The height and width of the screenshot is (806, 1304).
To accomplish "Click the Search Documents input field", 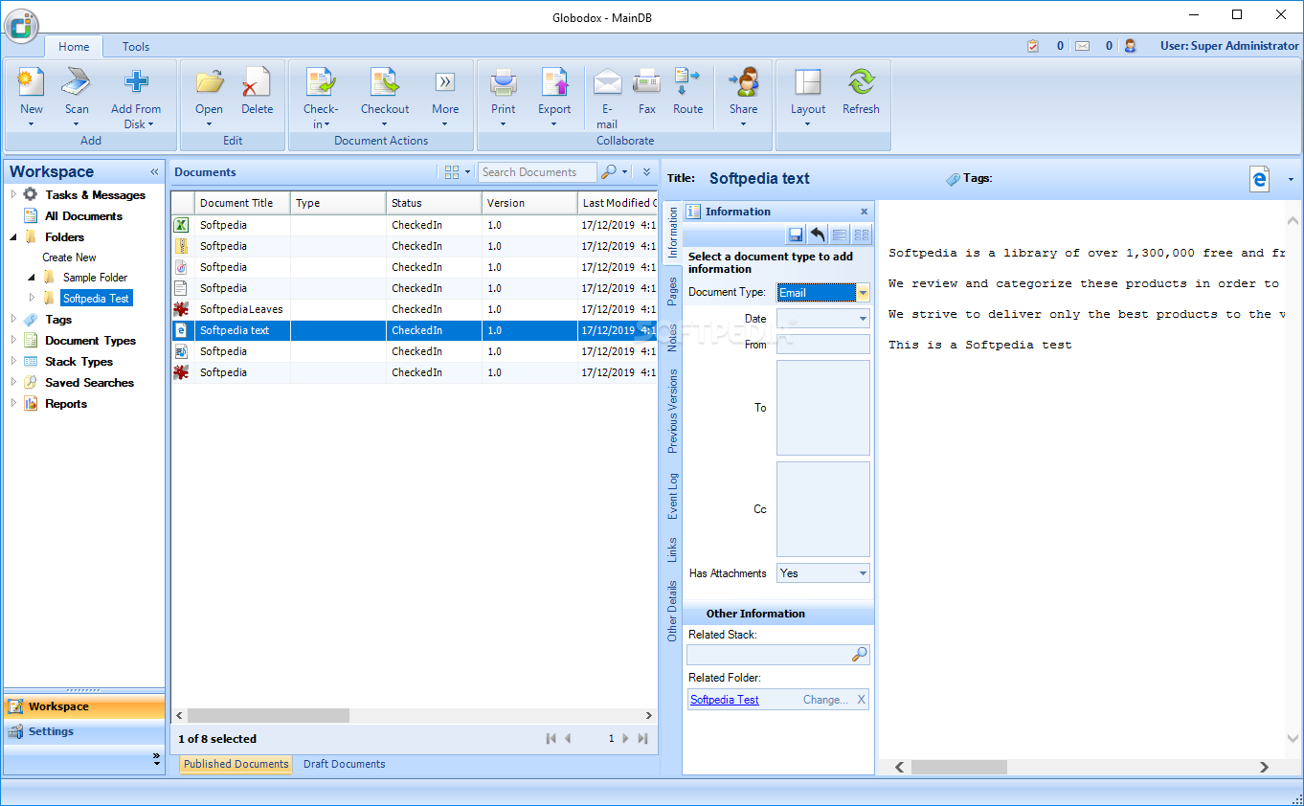I will click(x=537, y=172).
